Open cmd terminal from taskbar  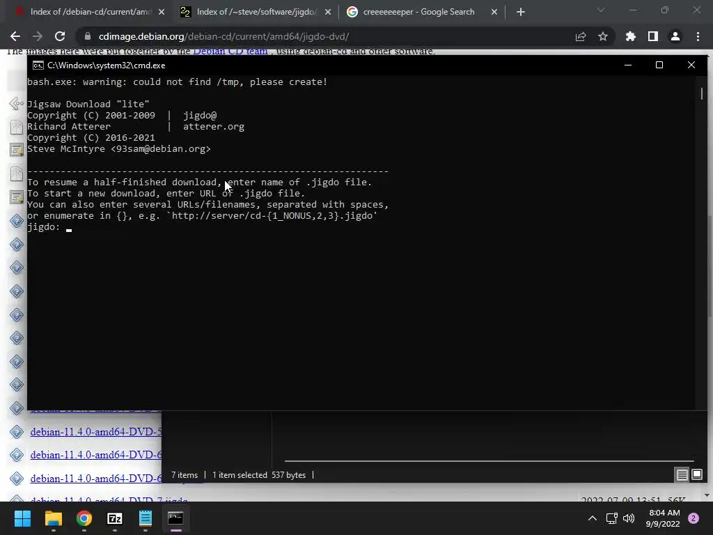click(x=175, y=518)
